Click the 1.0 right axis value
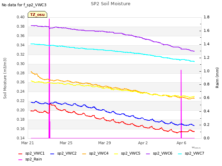The width and height of the screenshot is (222, 166). (207, 71)
